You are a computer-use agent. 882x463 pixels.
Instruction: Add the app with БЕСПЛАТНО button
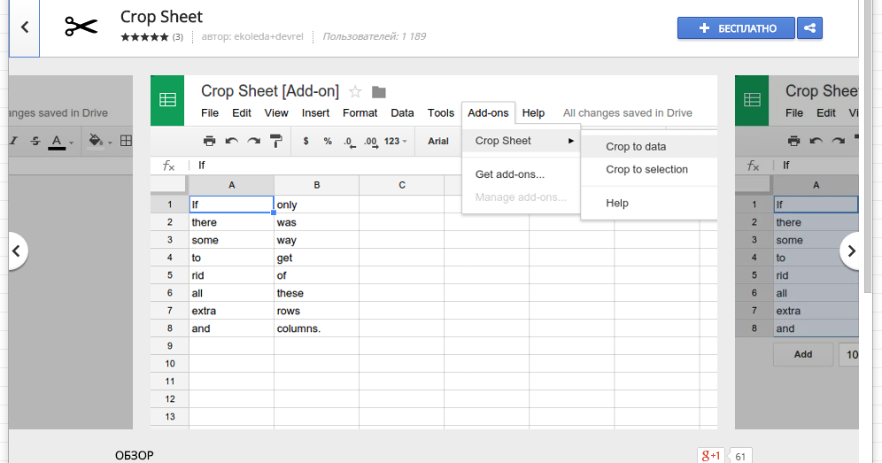pos(736,28)
